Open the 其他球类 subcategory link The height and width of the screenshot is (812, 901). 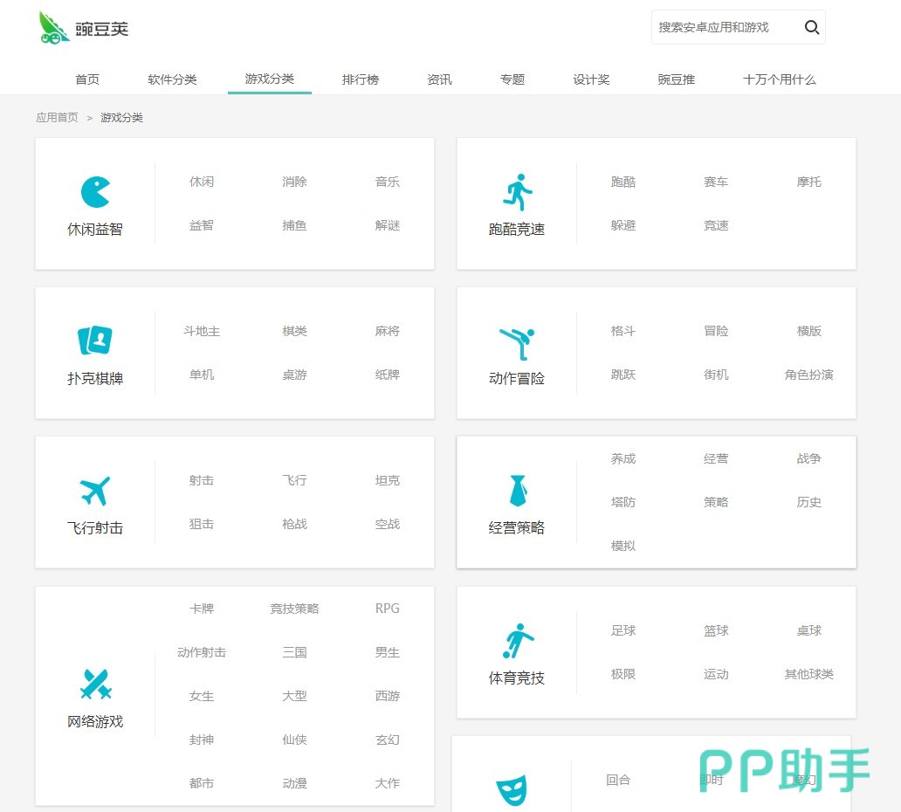click(809, 674)
